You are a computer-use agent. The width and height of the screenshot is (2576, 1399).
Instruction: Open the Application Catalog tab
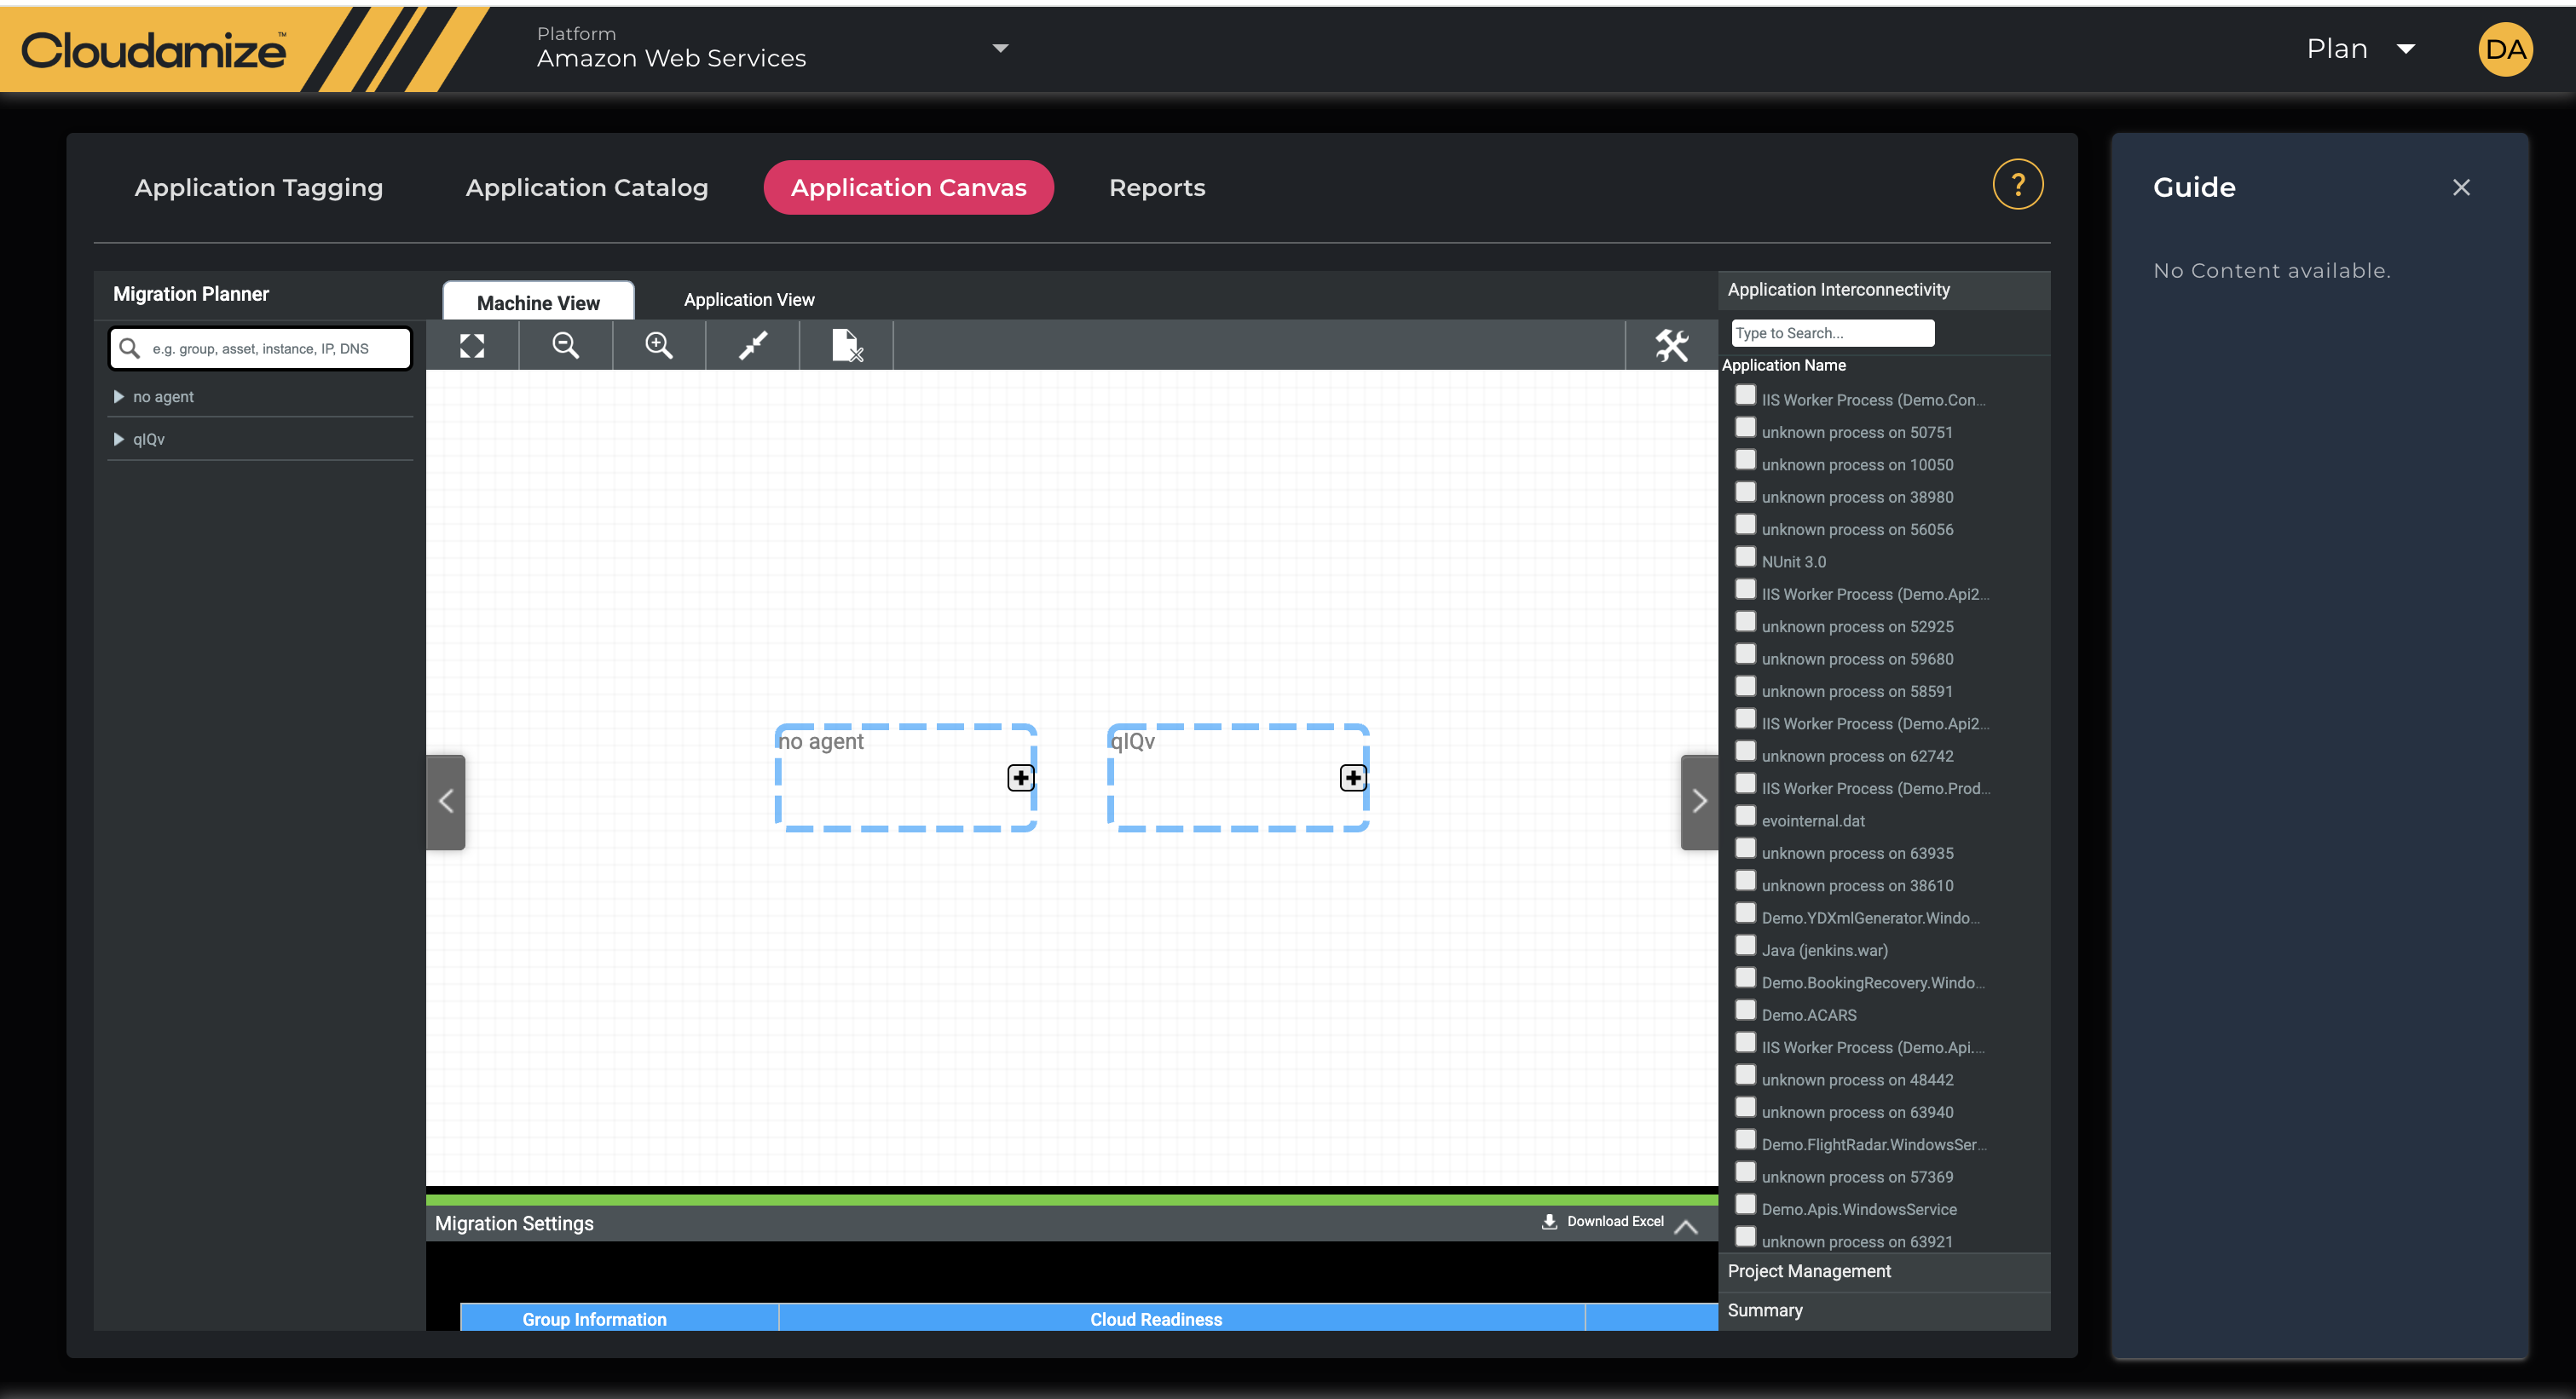point(586,187)
